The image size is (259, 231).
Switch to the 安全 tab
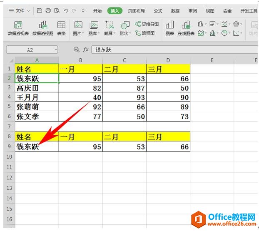pos(227,11)
